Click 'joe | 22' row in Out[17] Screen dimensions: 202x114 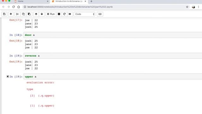pos(31,20)
